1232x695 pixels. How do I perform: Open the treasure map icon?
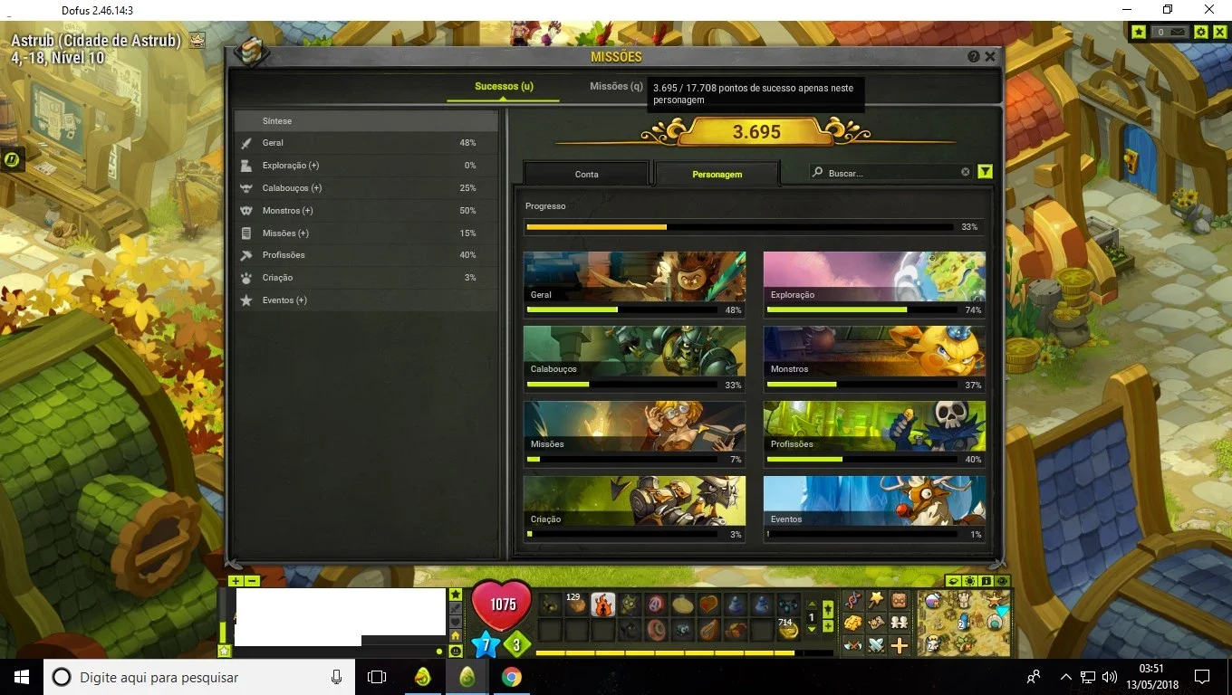876,623
